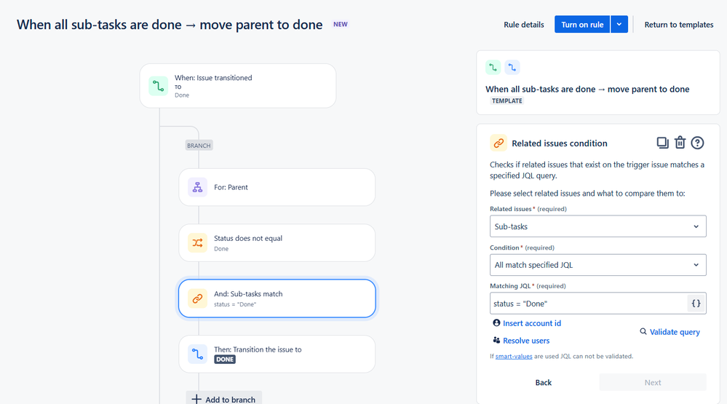Click the BRANCH label

click(x=199, y=145)
